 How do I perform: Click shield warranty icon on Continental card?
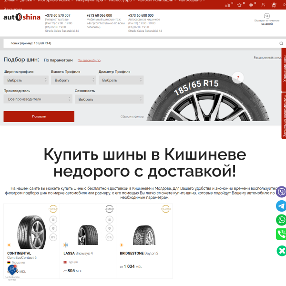click(53, 228)
